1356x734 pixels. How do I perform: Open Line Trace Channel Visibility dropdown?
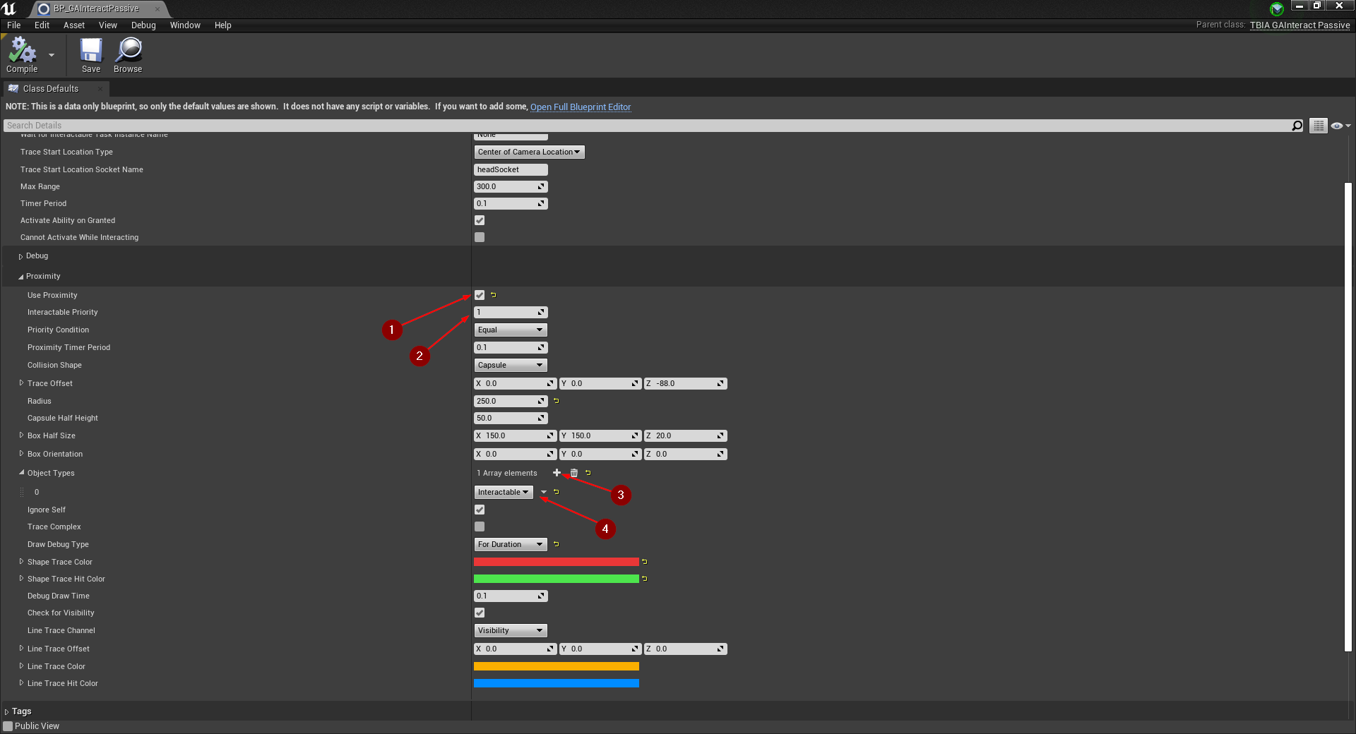click(511, 630)
